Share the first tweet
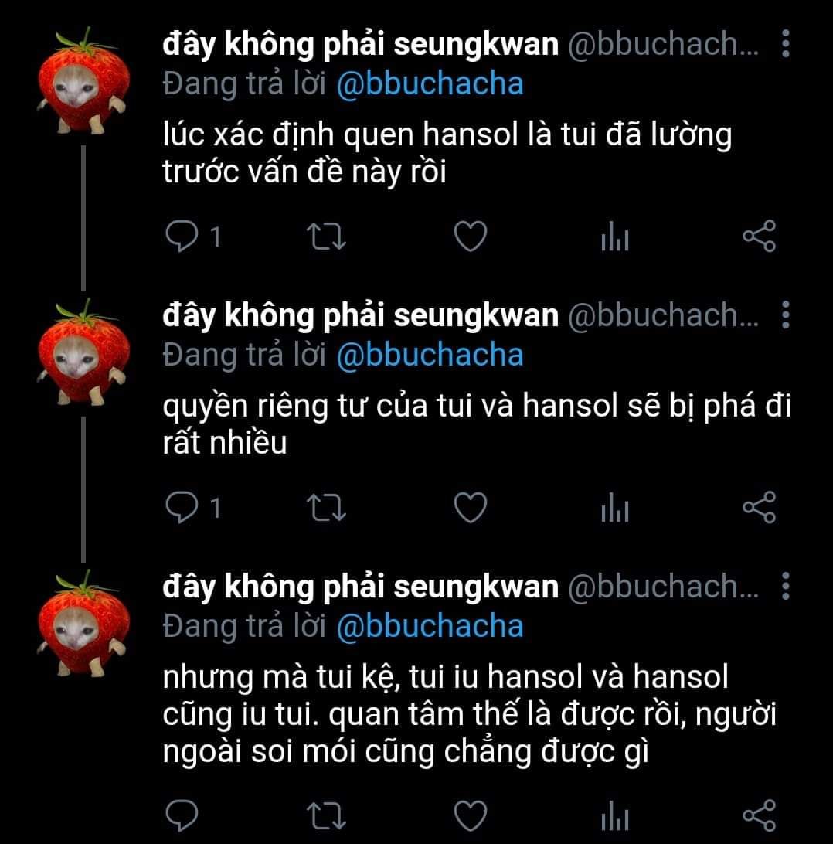 [x=760, y=237]
